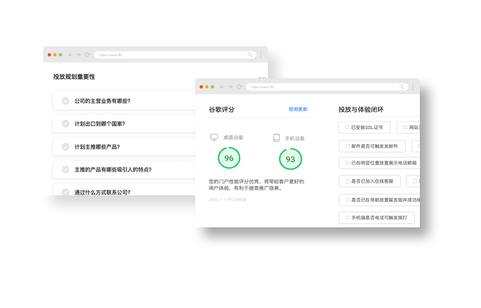The image size is (481, 308).
Task: Click the 检测更新 link
Action: 298,109
